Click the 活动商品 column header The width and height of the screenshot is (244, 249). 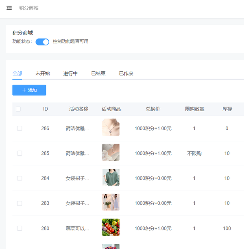pyautogui.click(x=111, y=109)
